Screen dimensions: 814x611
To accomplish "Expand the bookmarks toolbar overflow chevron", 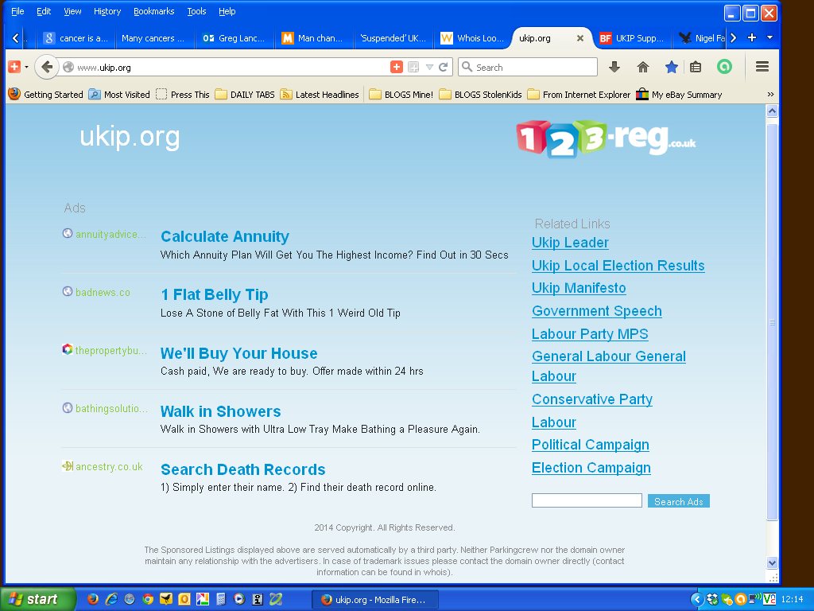I will 770,95.
